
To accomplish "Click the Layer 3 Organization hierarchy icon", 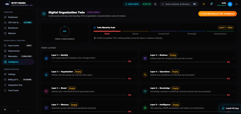I will point(46,75).
